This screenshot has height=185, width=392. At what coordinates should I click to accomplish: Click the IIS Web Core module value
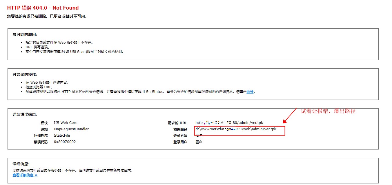(66, 123)
